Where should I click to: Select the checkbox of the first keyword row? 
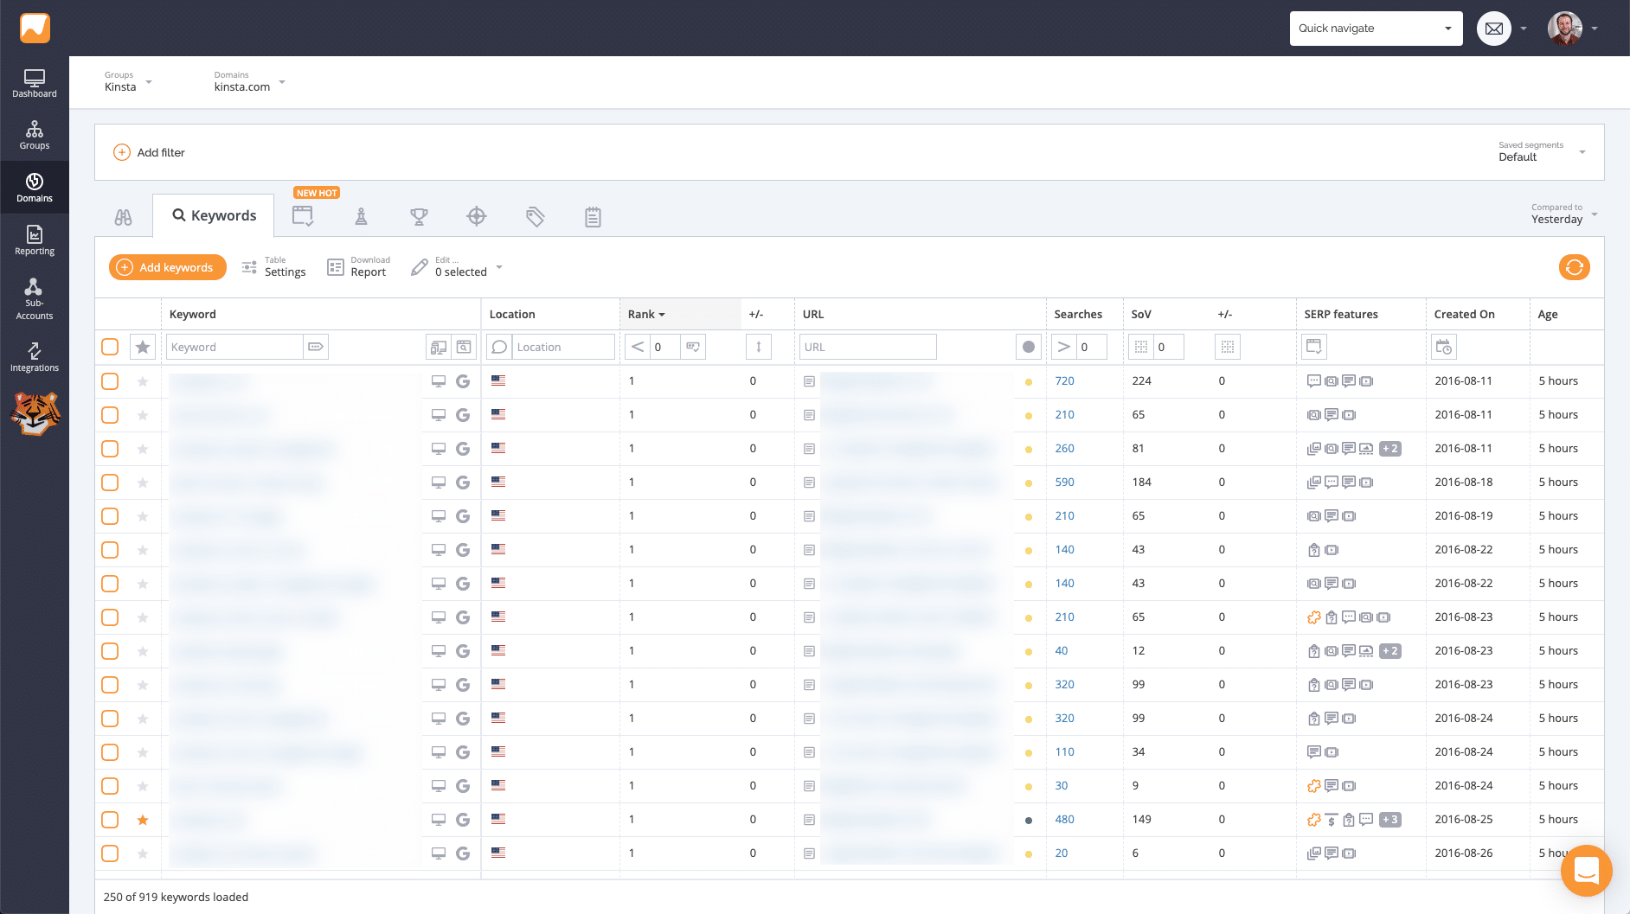tap(110, 380)
